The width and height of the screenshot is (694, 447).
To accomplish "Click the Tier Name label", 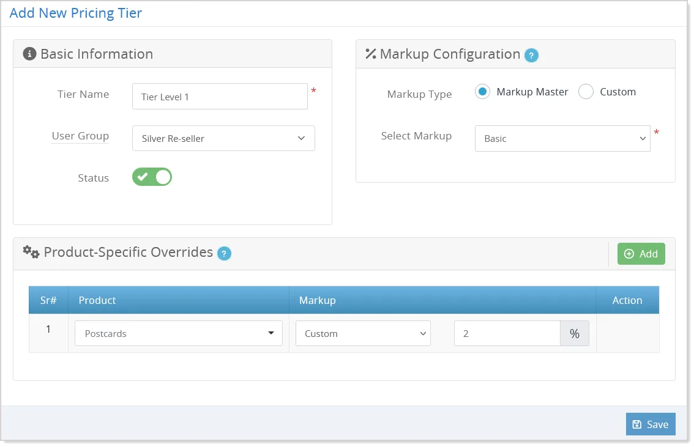I will pos(83,94).
